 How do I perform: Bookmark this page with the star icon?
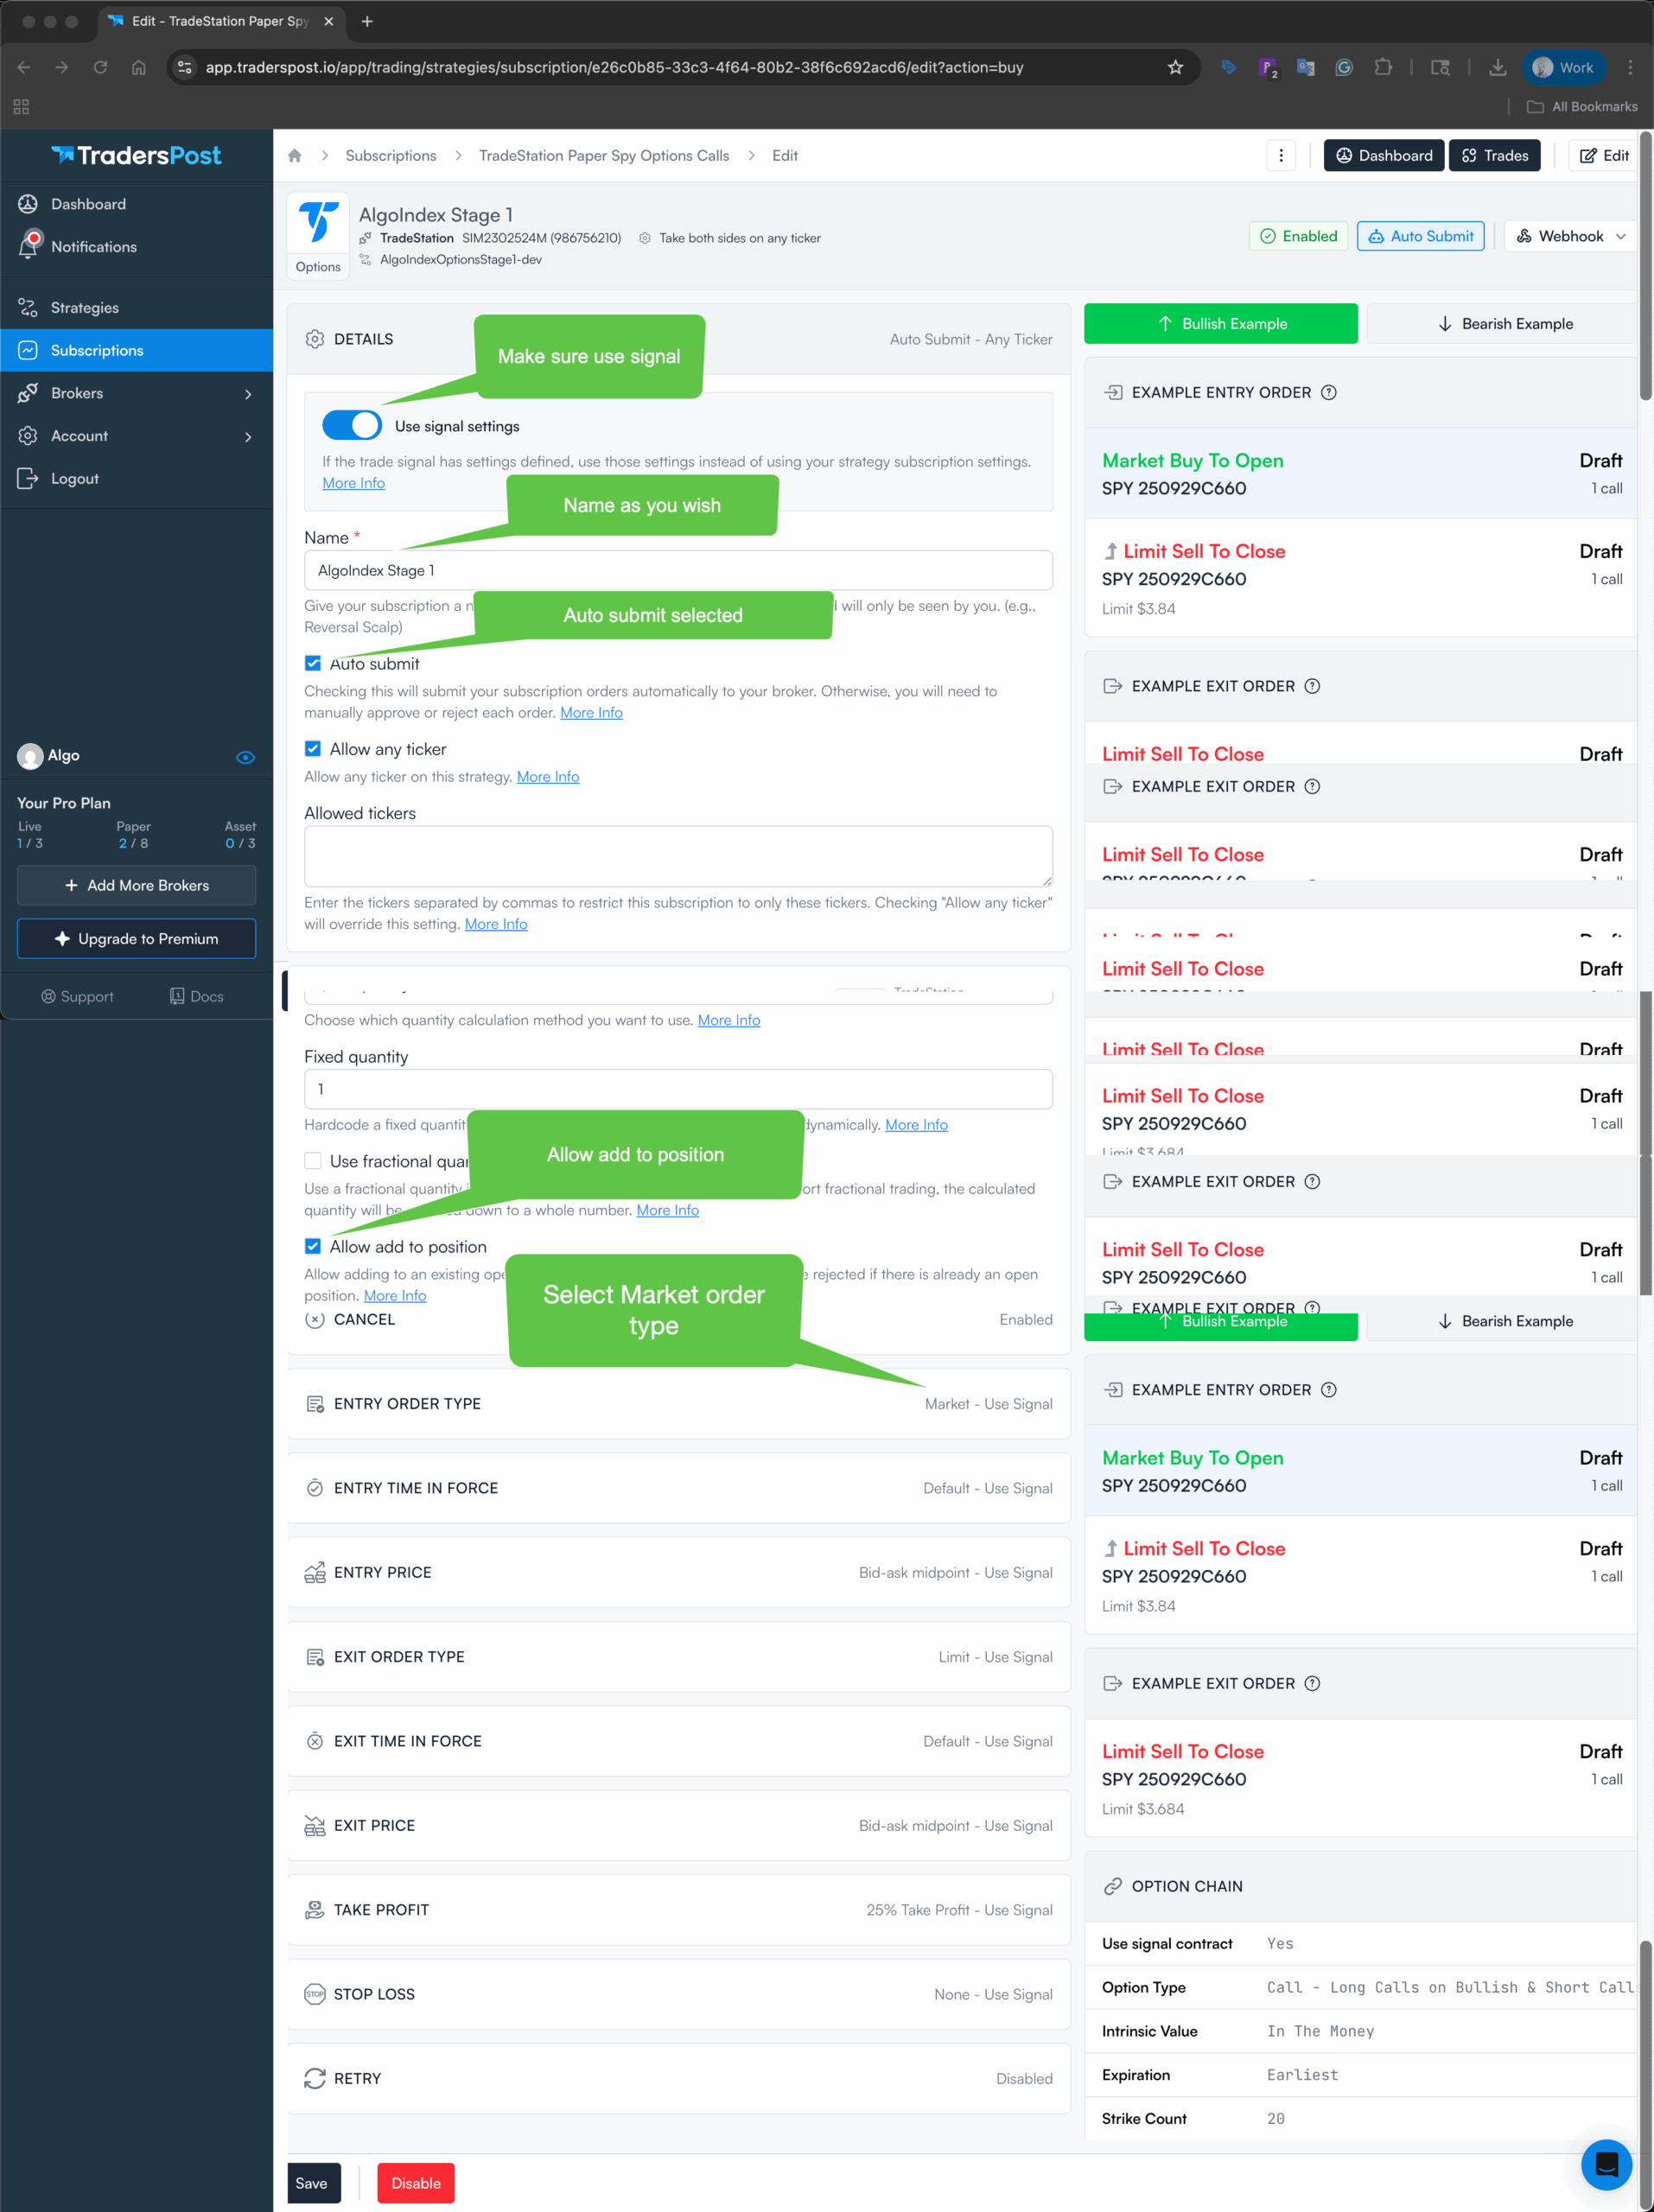coord(1175,67)
